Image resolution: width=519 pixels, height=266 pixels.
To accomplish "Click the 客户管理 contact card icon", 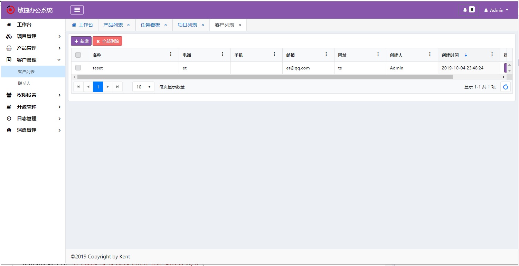I will point(9,60).
